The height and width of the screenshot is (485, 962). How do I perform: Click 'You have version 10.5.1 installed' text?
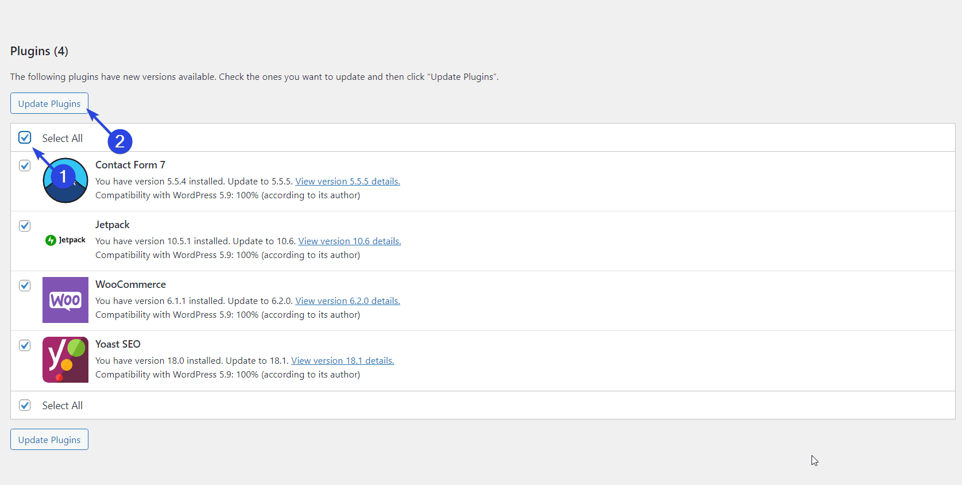163,241
